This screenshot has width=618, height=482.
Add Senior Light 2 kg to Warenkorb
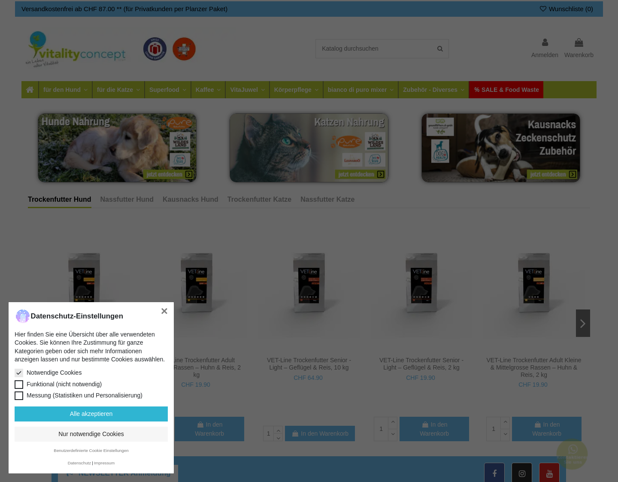(434, 429)
